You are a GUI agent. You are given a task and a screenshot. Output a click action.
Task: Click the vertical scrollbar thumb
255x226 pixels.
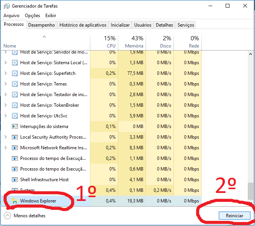(250, 191)
